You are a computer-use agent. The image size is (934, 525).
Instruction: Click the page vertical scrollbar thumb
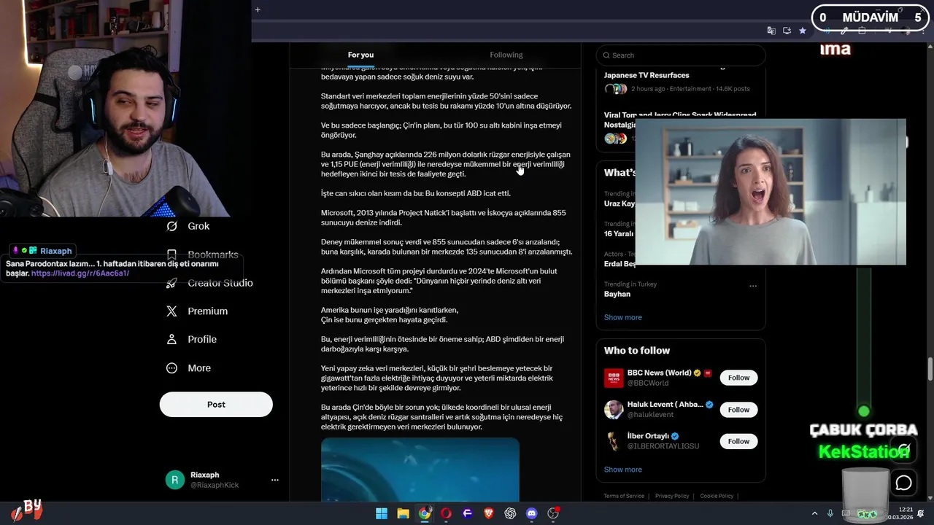[x=930, y=369]
